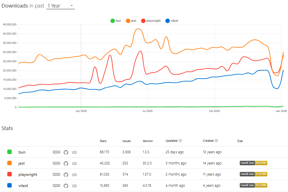Open the npm page icon for jest
Image resolution: width=288 pixels, height=192 pixels.
click(x=56, y=163)
